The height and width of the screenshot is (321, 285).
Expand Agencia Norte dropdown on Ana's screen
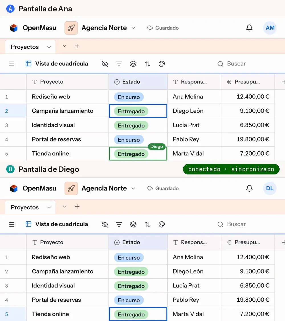click(133, 28)
